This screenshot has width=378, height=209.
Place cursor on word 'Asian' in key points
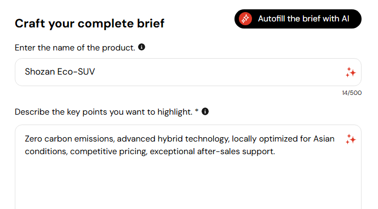pos(324,139)
